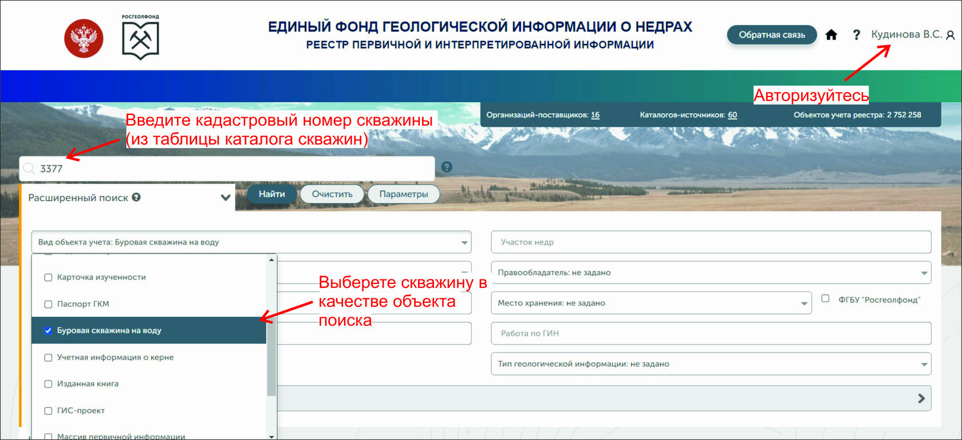The height and width of the screenshot is (440, 962).
Task: Click the Очистить button
Action: tap(332, 194)
